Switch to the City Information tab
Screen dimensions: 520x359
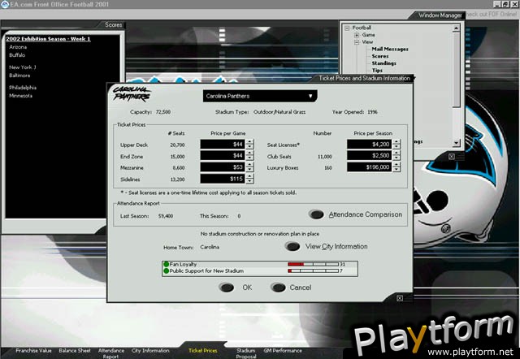(150, 351)
